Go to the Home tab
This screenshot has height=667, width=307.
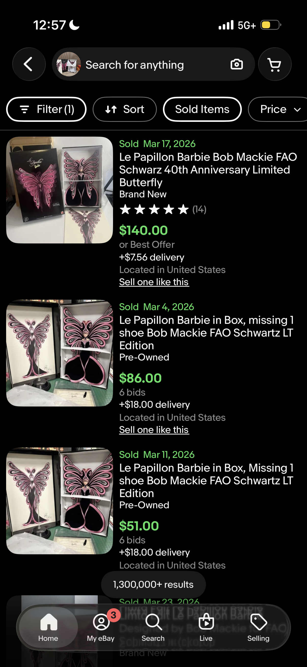48,627
